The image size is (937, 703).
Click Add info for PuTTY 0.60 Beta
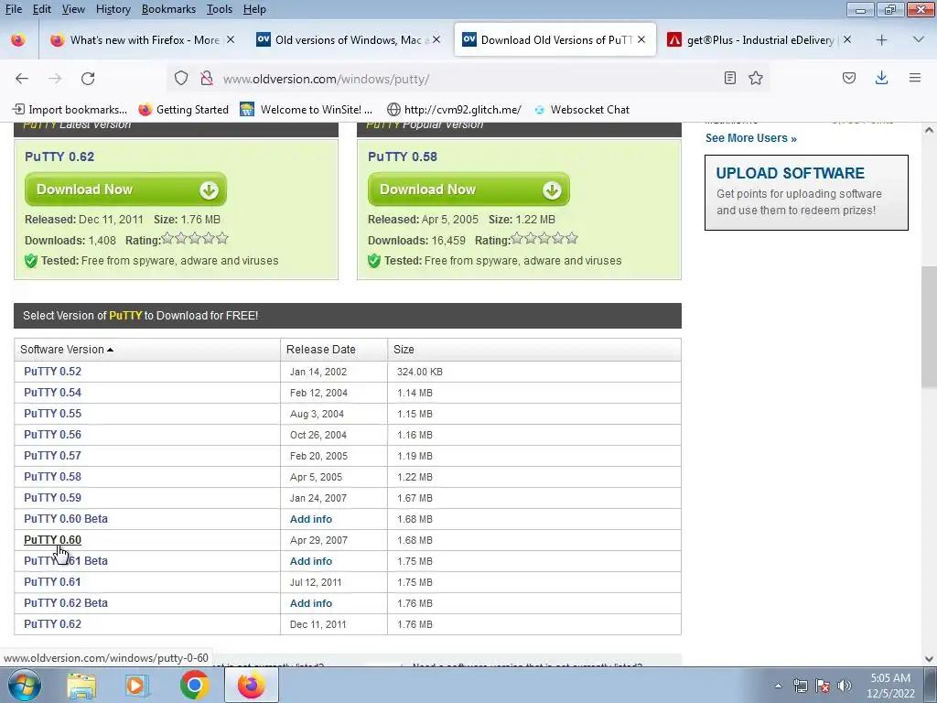pos(311,519)
